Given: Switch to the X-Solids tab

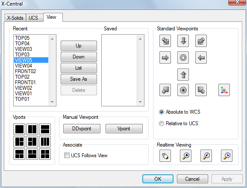Looking at the screenshot, I should pyautogui.click(x=15, y=18).
